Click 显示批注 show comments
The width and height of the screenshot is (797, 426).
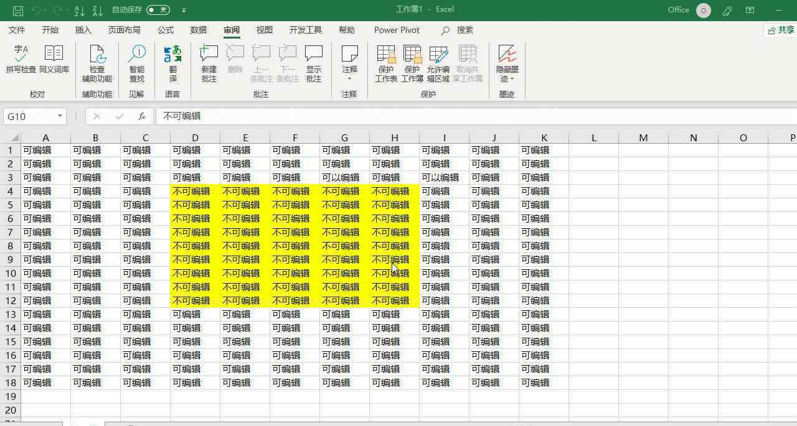[x=313, y=64]
